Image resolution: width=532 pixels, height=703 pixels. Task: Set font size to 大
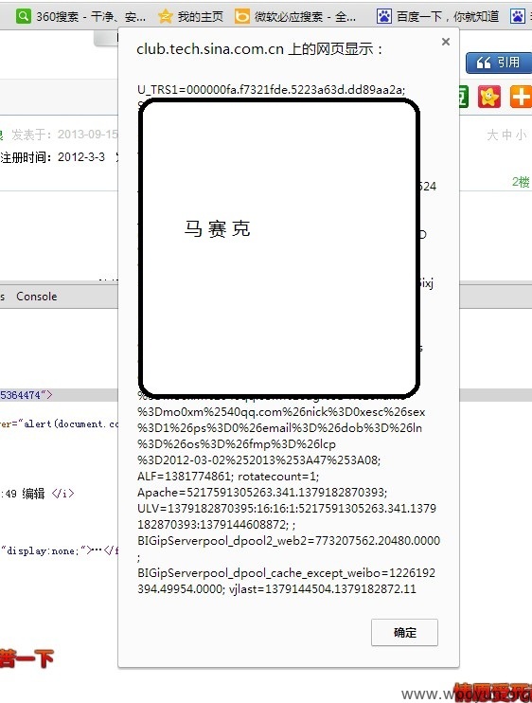[492, 135]
